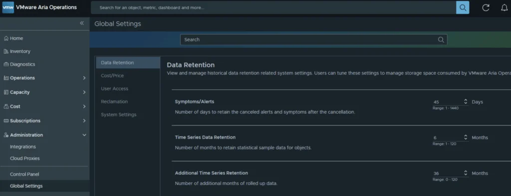Click the Symptoms/Alerts value field showing 45
Viewport: 511px width, 196px height.
[448, 102]
